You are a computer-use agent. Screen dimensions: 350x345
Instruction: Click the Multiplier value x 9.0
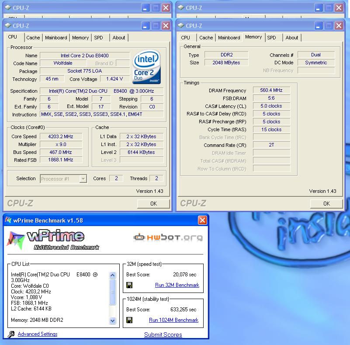(x=61, y=144)
